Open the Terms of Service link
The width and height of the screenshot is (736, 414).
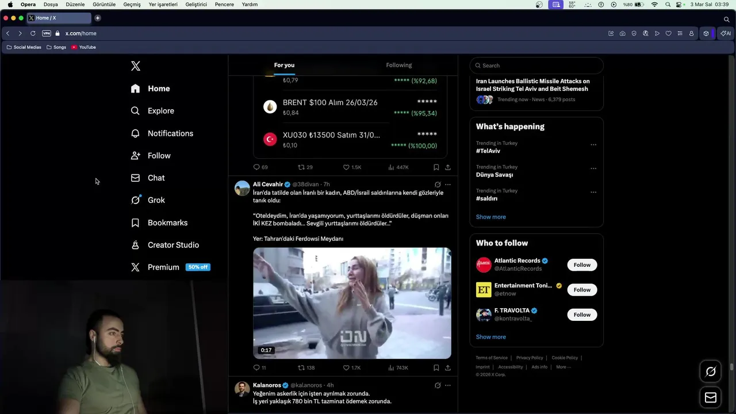coord(492,358)
